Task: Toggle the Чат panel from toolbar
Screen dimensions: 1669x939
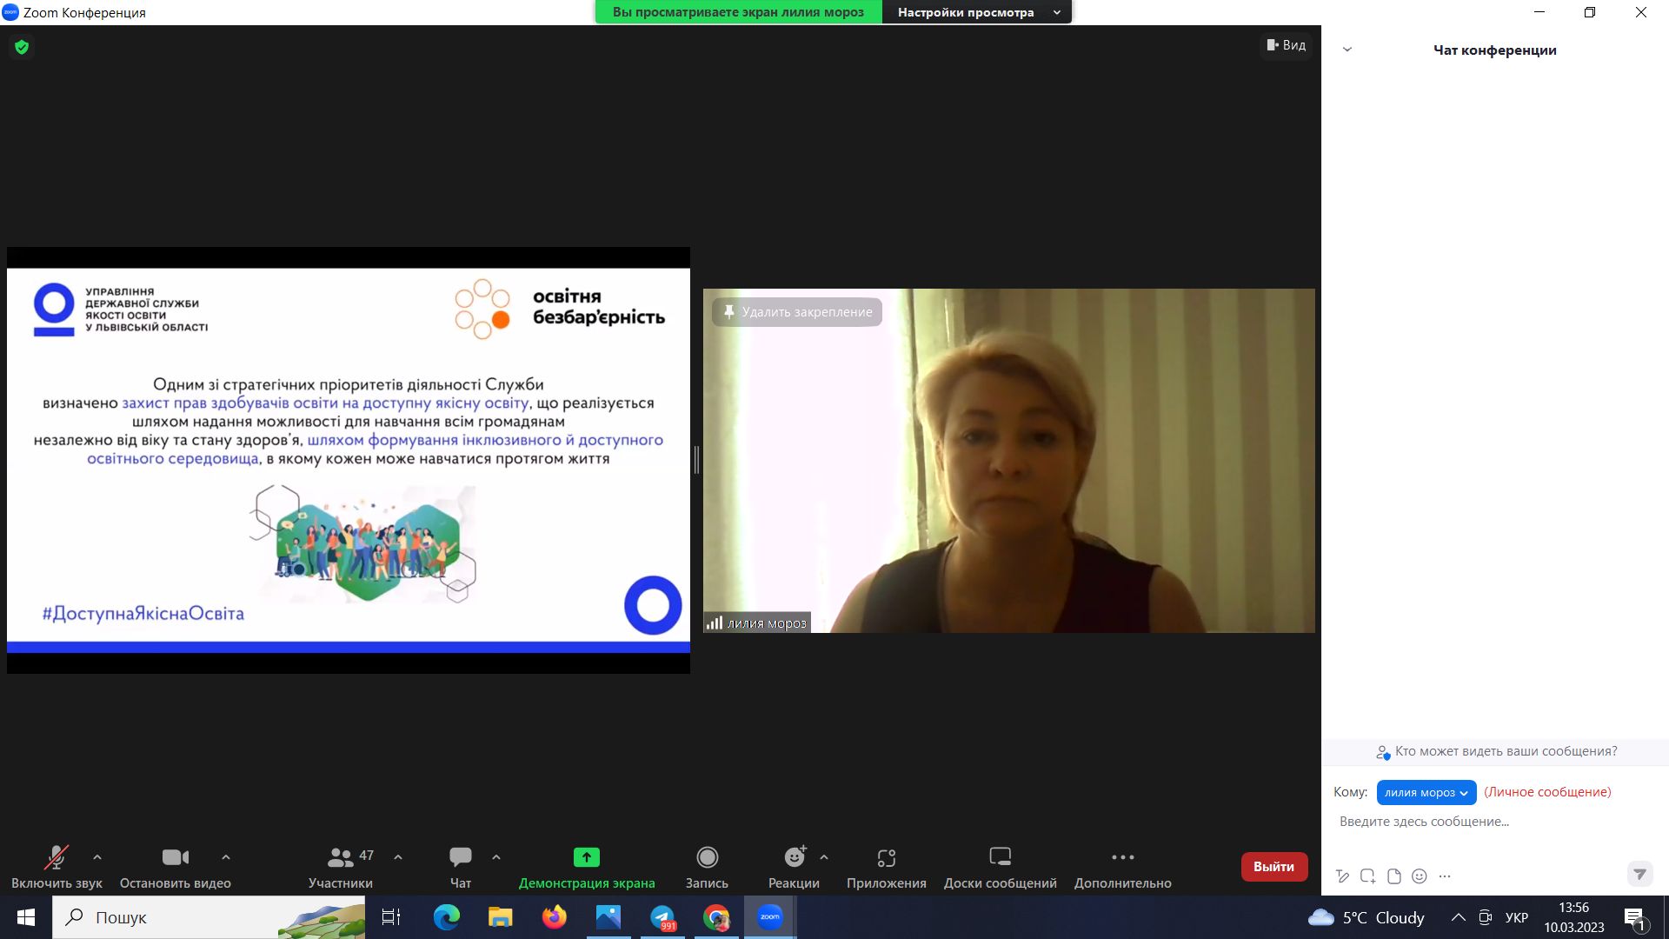Action: [x=461, y=867]
